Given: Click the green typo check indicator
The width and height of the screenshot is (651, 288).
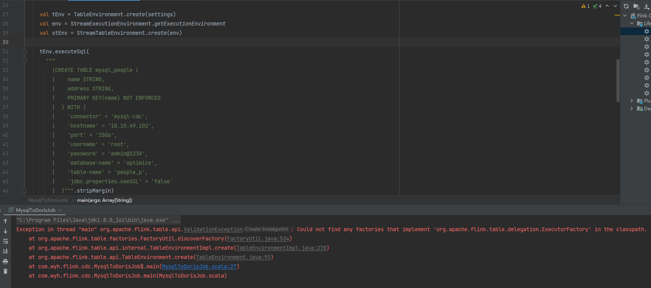Looking at the screenshot, I should 597,6.
